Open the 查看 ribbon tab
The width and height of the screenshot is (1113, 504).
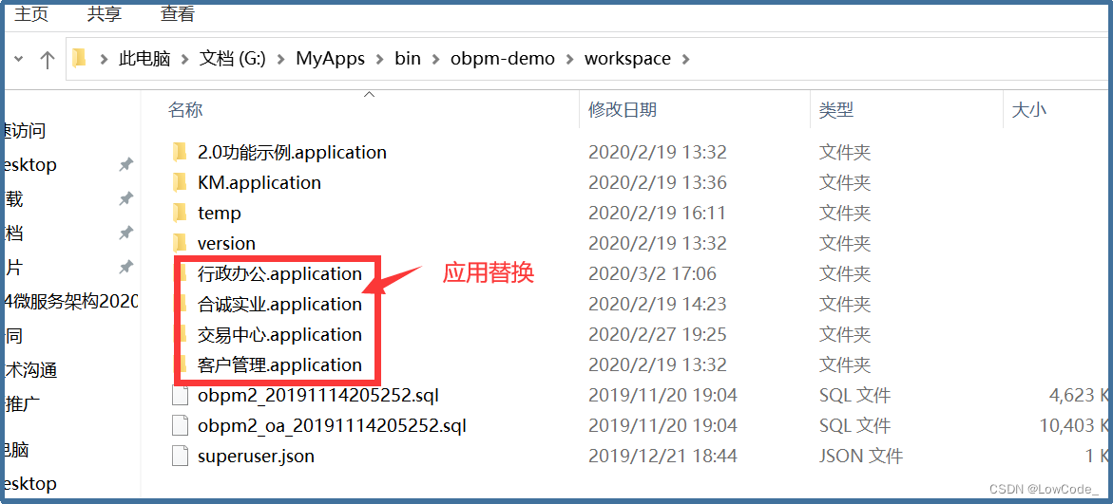pos(178,12)
